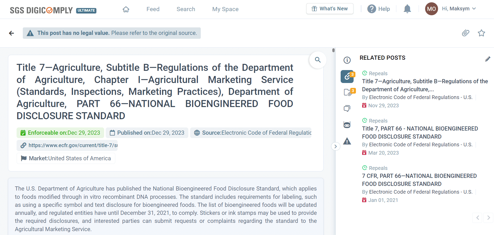Go back using the left arrow

click(11, 33)
